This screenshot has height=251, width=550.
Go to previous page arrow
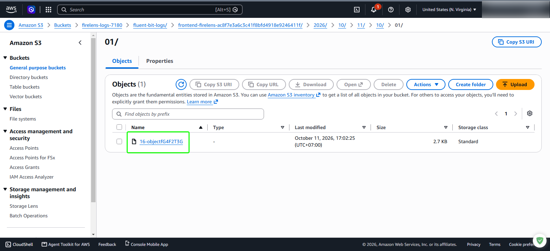click(496, 114)
